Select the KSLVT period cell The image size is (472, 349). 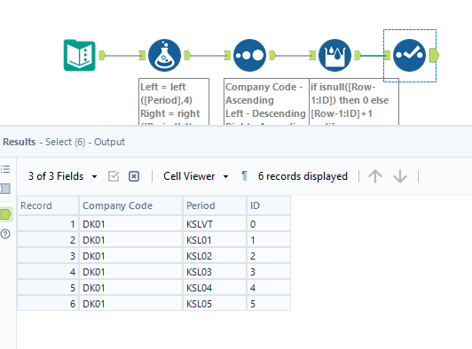(215, 224)
